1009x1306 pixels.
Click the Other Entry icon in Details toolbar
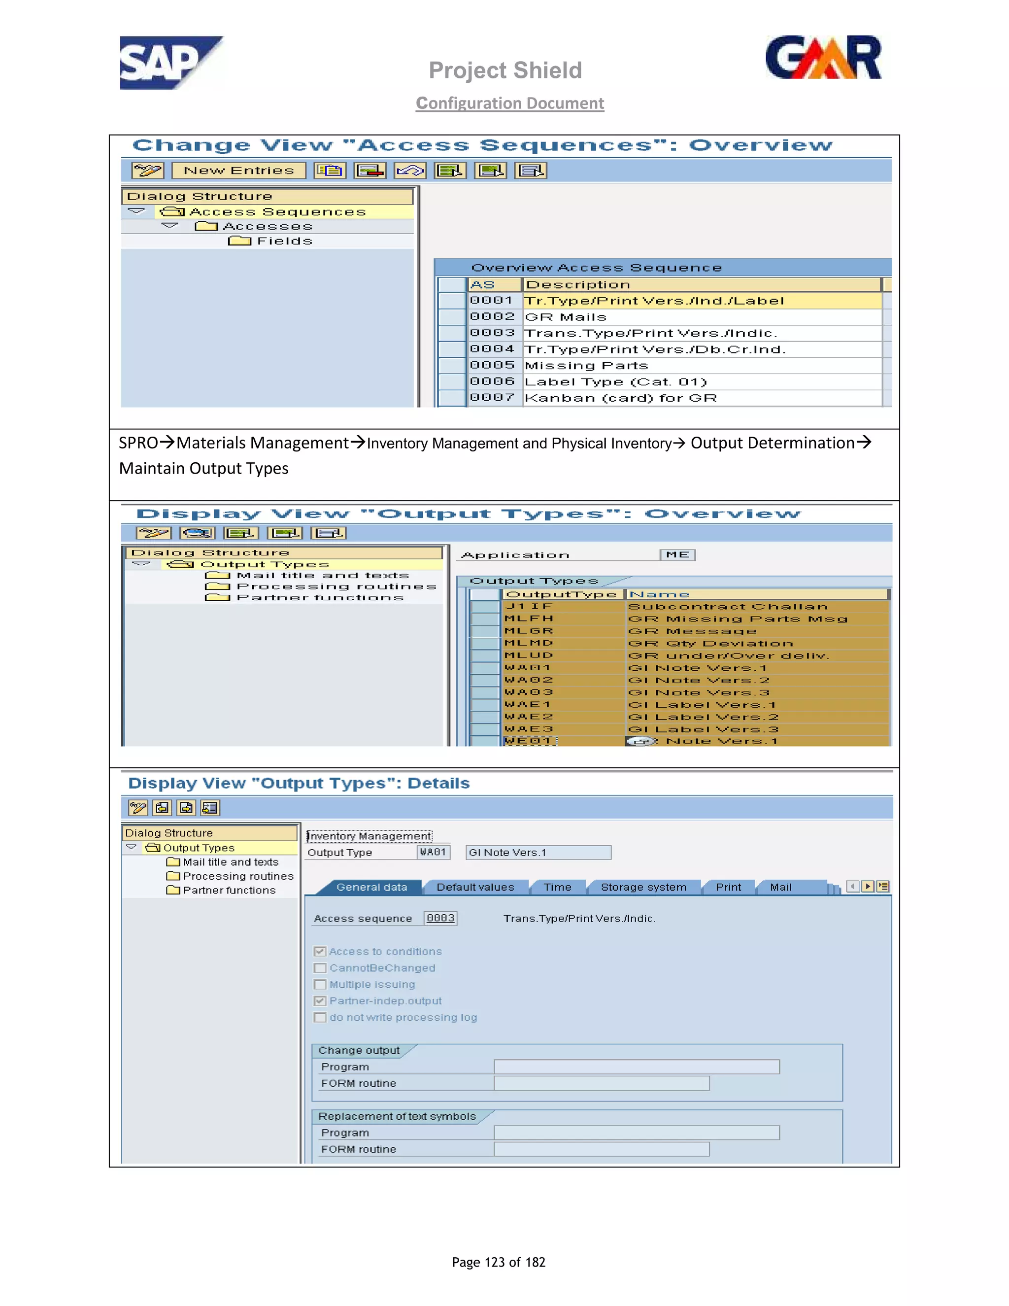pos(210,808)
